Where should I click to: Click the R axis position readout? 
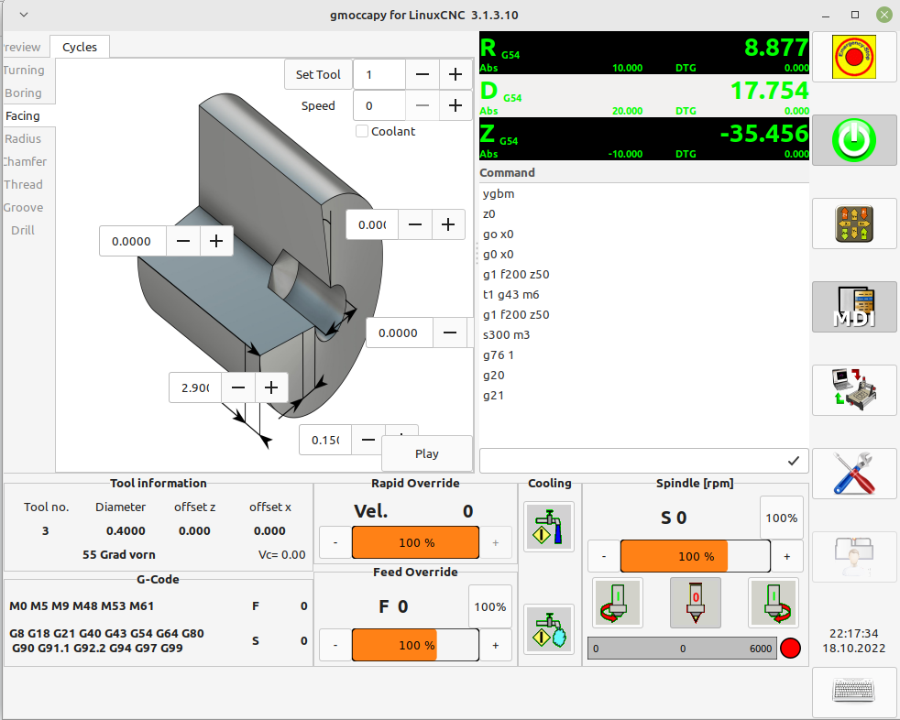point(644,53)
